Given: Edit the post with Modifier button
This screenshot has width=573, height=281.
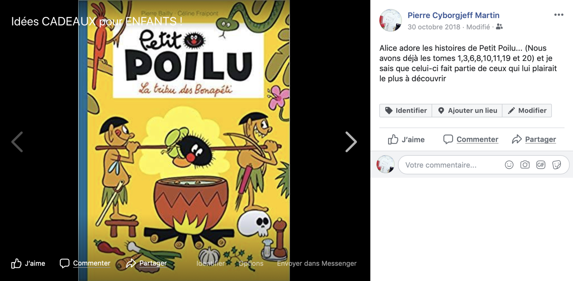Looking at the screenshot, I should 527,111.
